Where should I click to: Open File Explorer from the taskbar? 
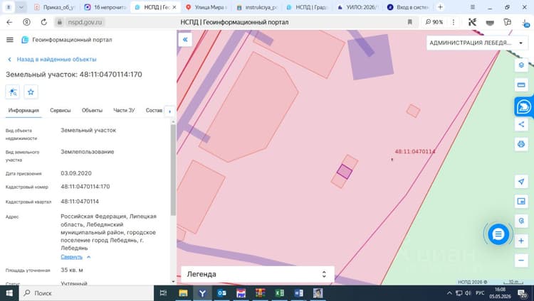[x=183, y=293]
